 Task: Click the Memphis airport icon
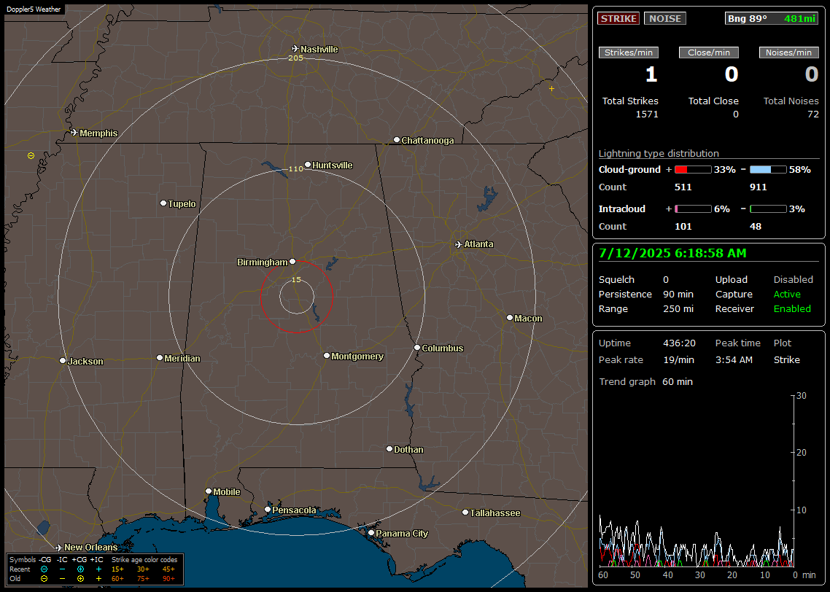[x=74, y=133]
